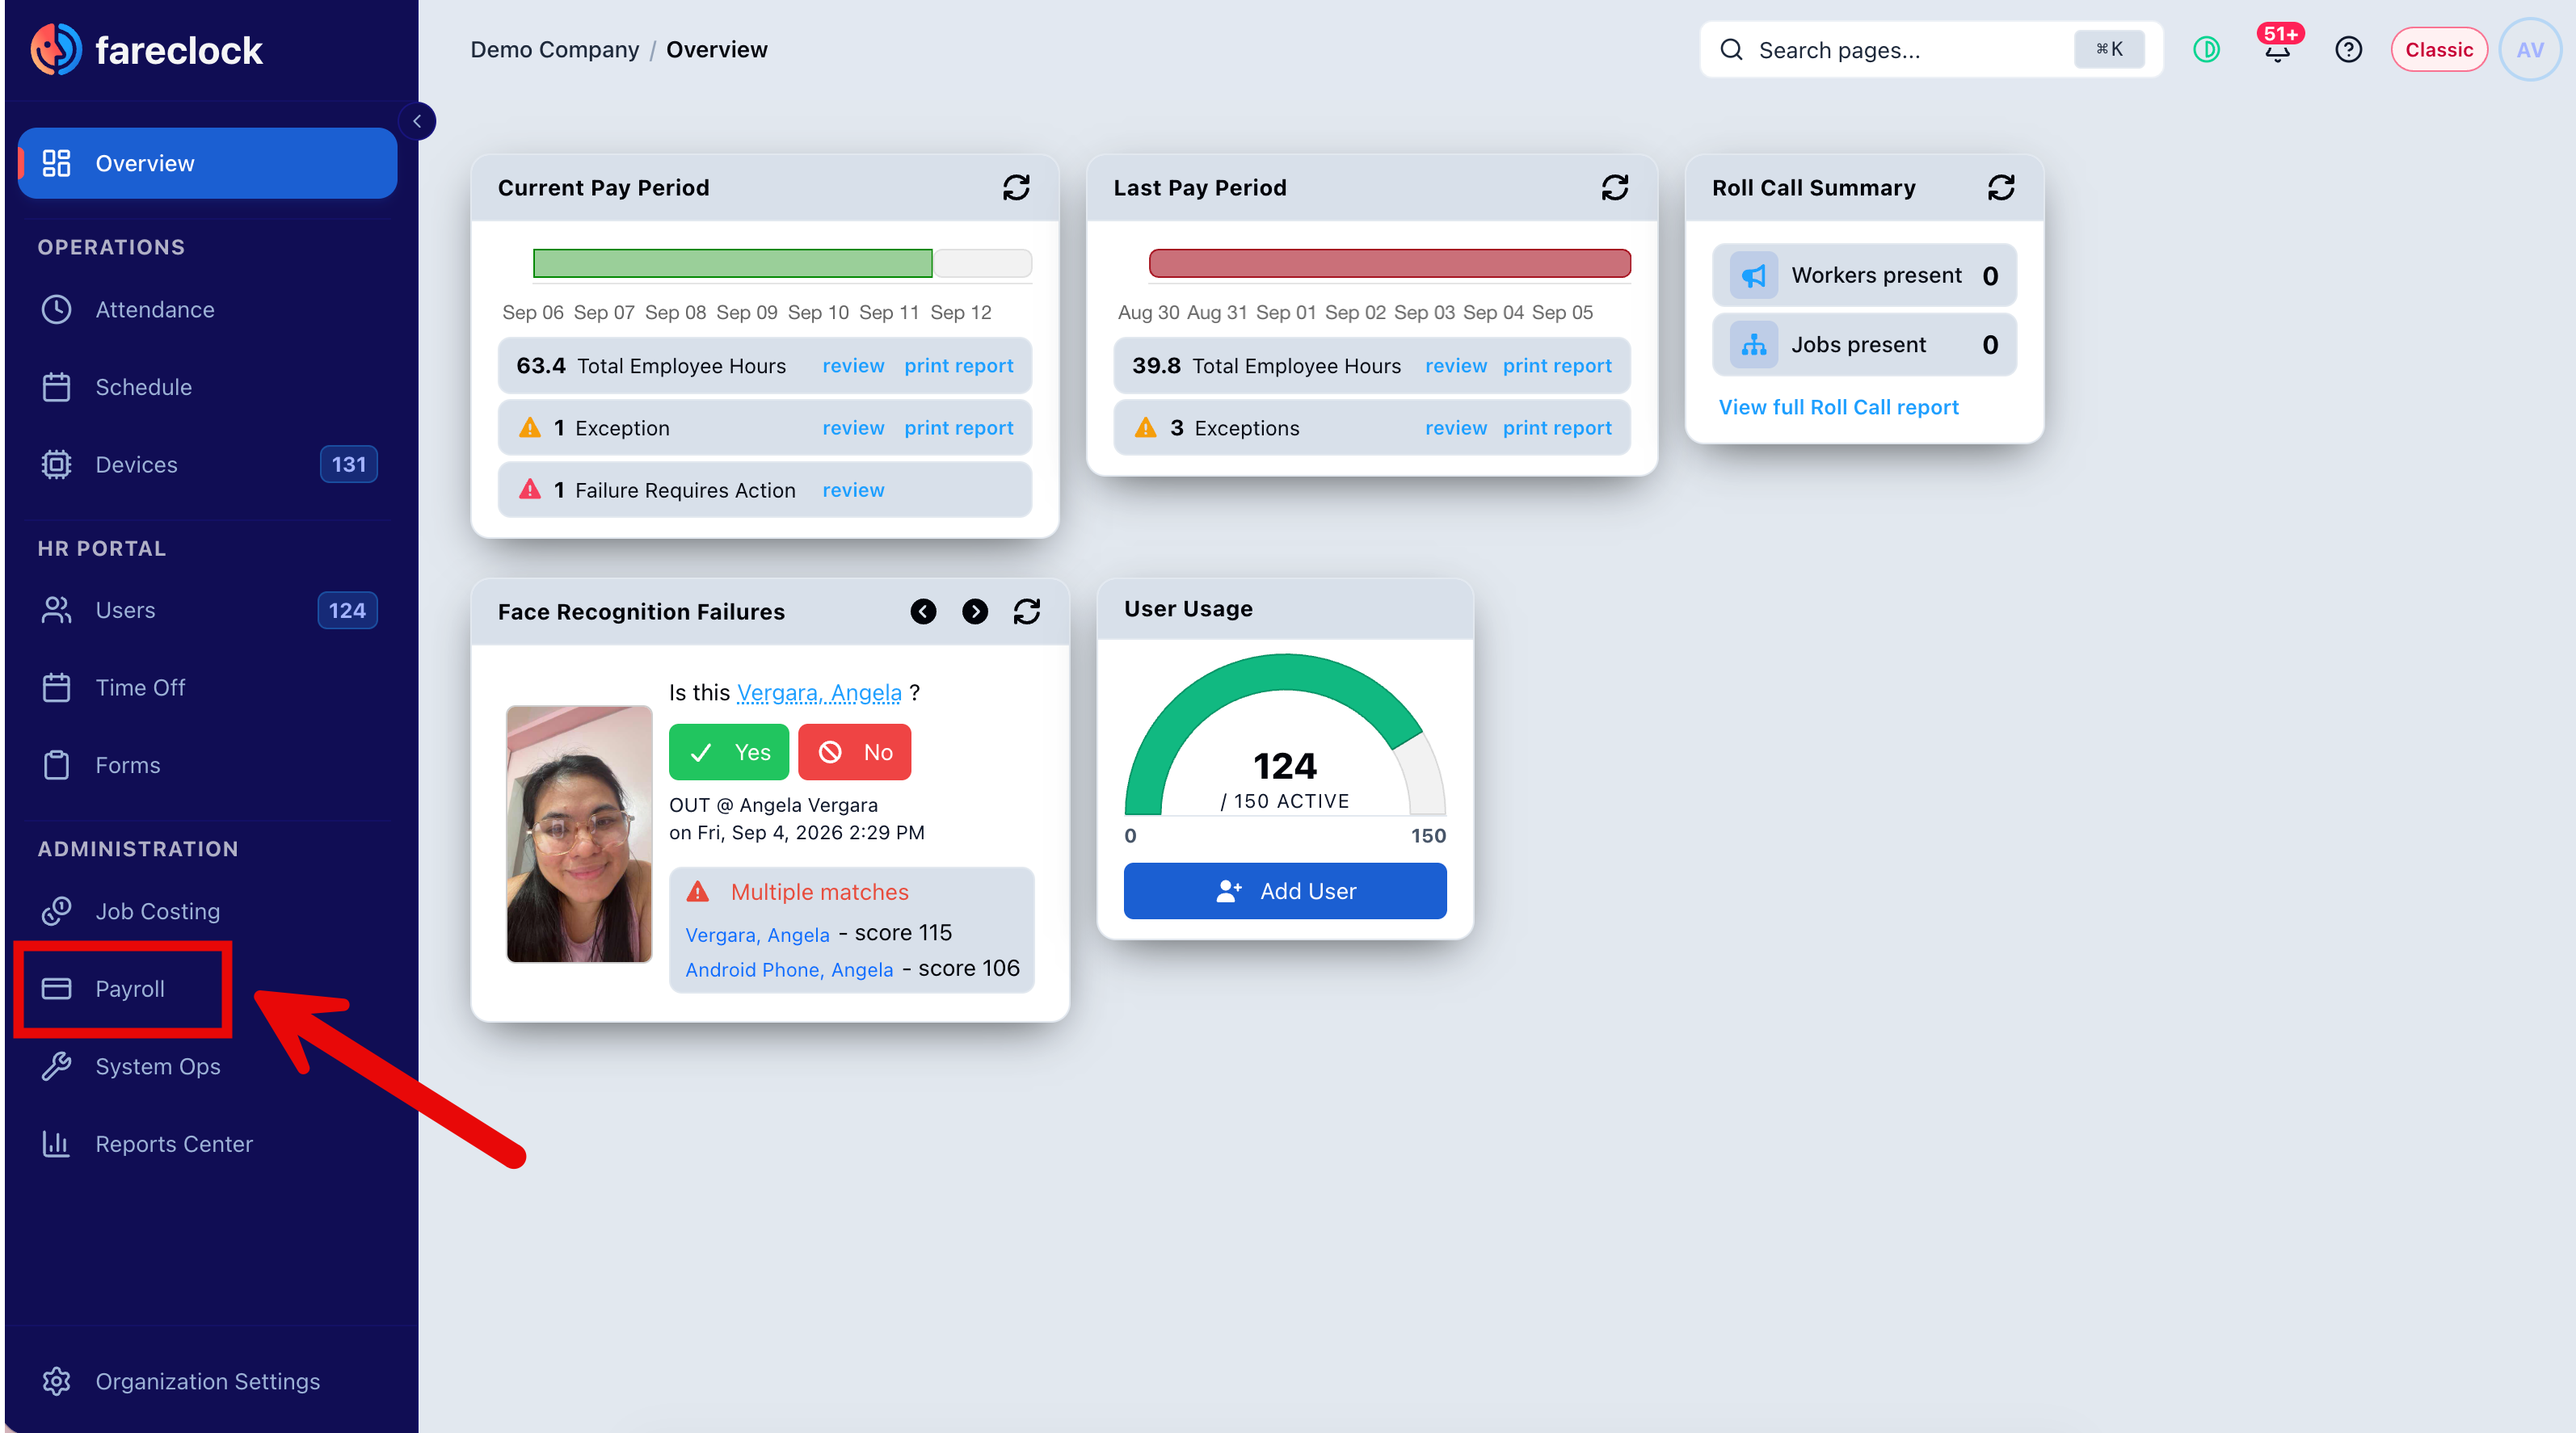Refresh the Last Pay Period card

[x=1614, y=187]
